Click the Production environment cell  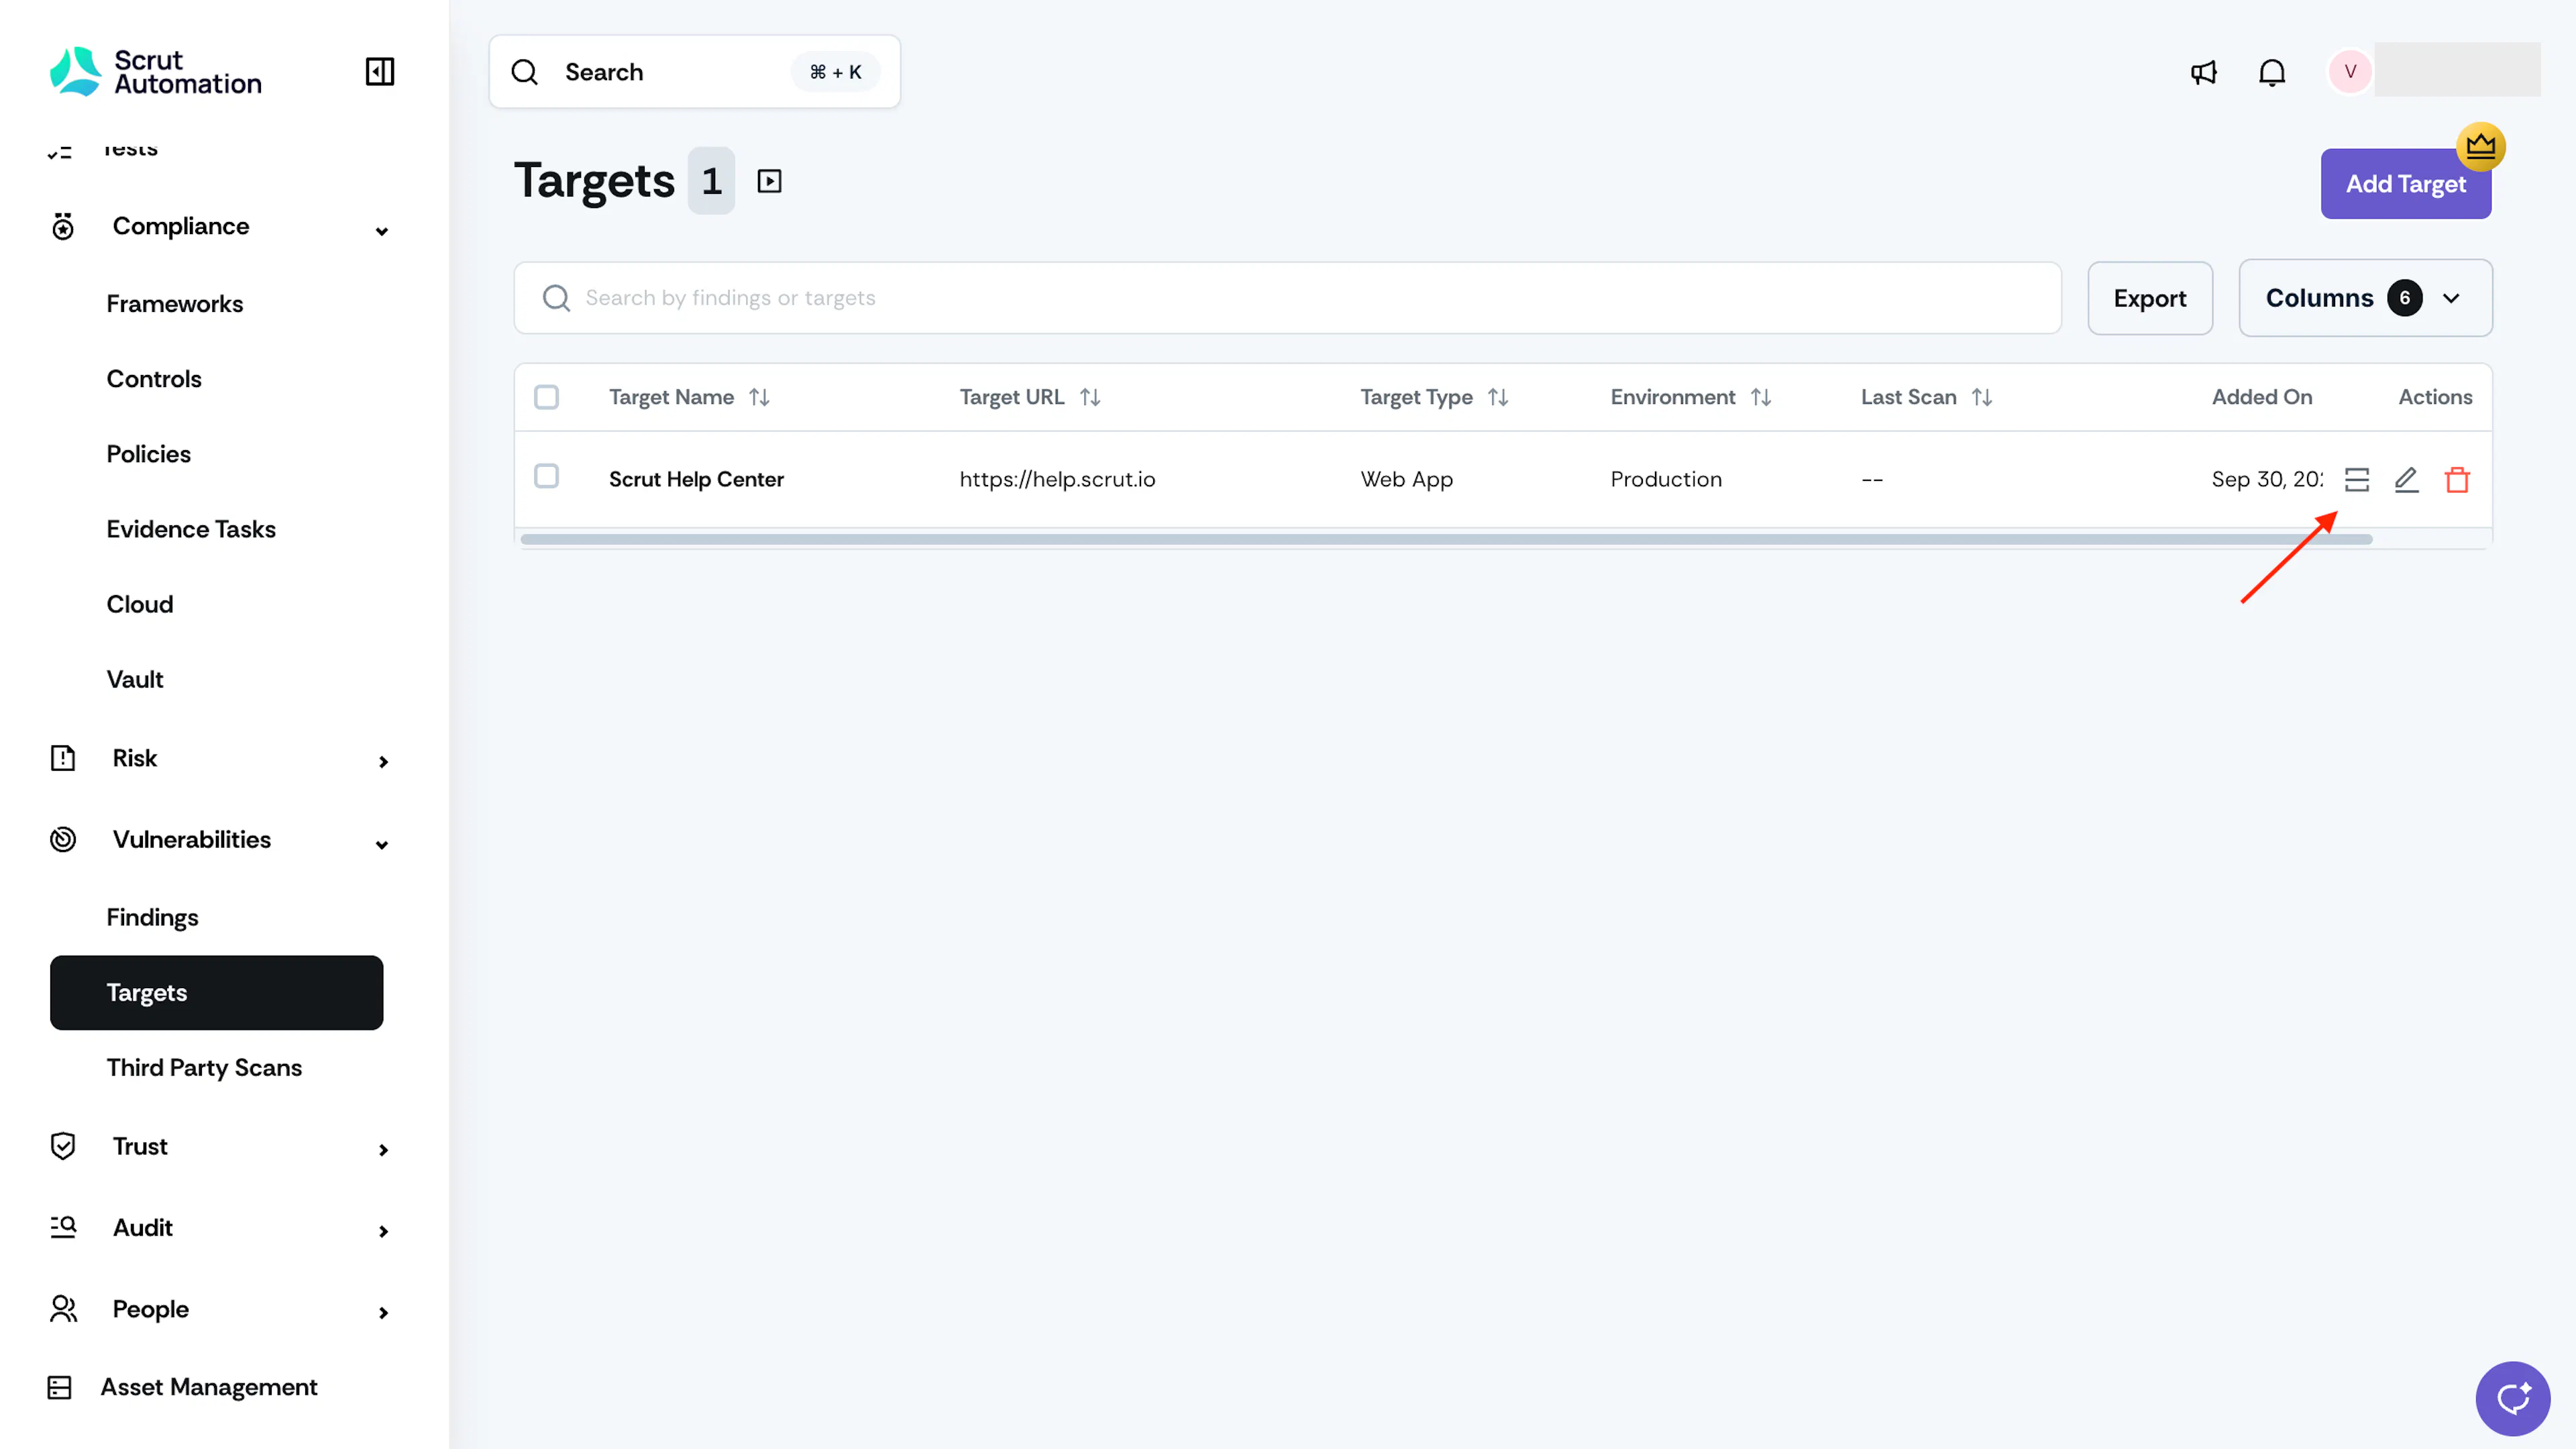click(1666, 479)
